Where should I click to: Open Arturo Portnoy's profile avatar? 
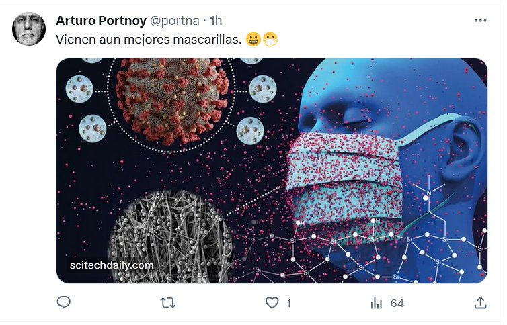(x=30, y=29)
